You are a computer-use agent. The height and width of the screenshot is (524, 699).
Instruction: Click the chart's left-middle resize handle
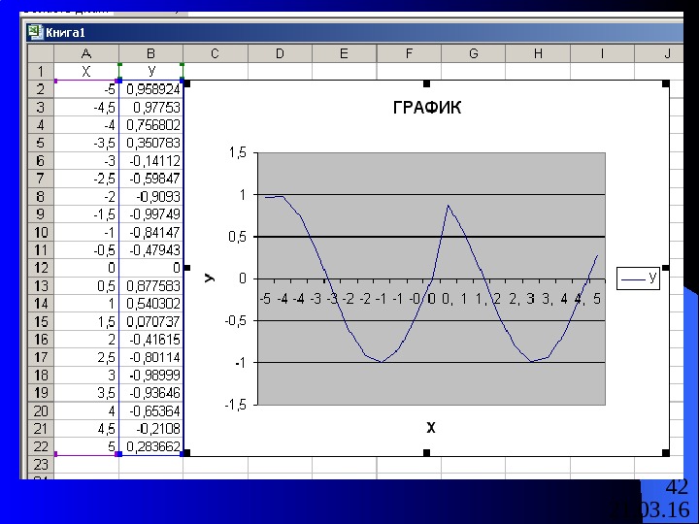186,268
